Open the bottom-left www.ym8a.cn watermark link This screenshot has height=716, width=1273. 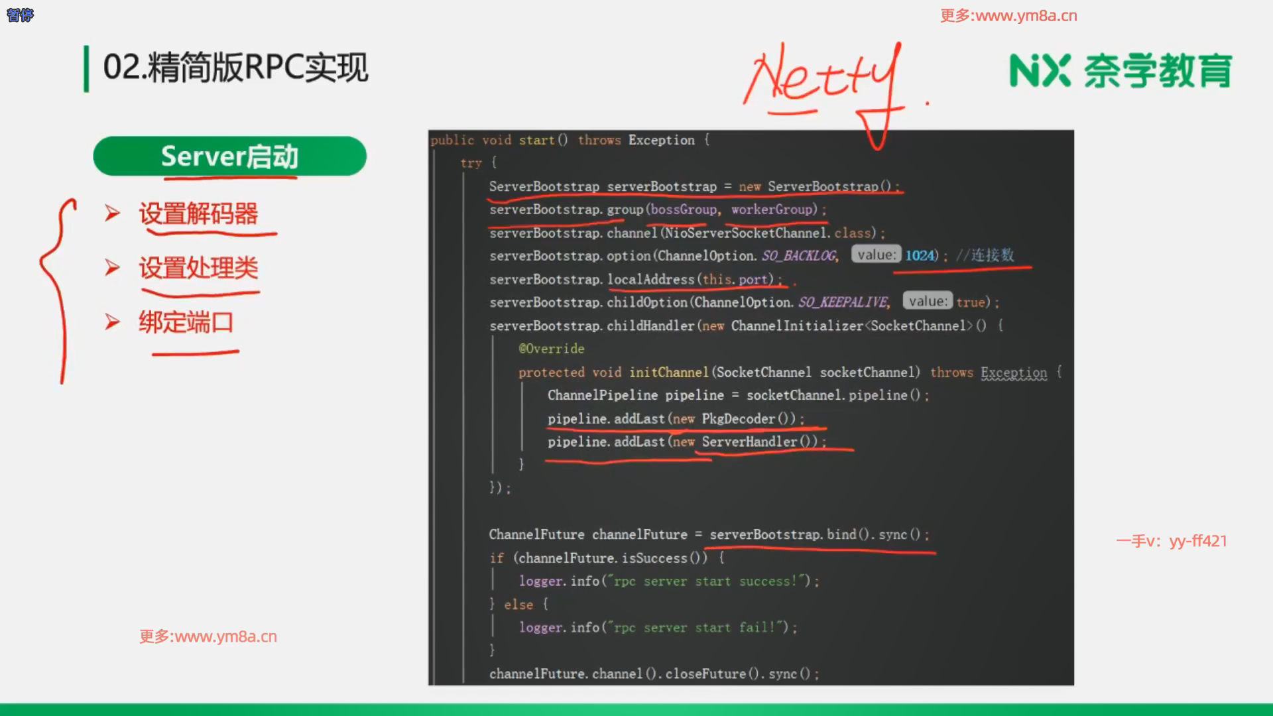tap(208, 636)
